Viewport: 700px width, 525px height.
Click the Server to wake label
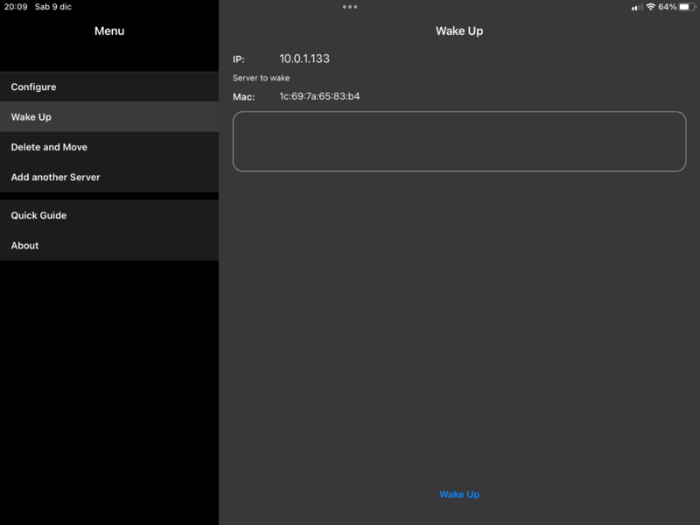pos(261,78)
